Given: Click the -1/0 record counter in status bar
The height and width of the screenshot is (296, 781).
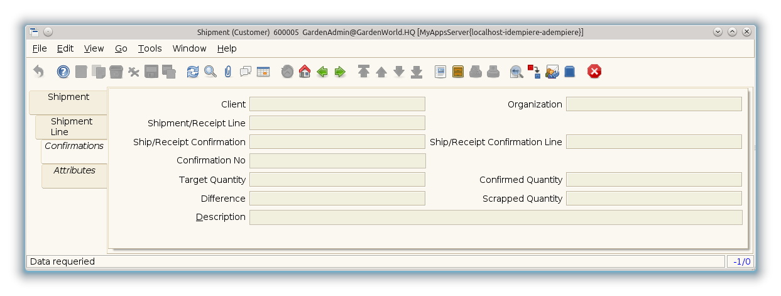Looking at the screenshot, I should pos(740,261).
